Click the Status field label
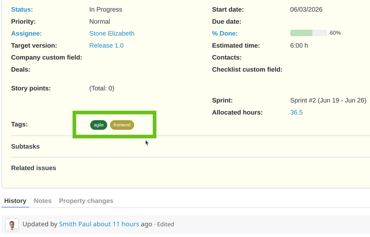The width and height of the screenshot is (370, 237). pos(22,9)
